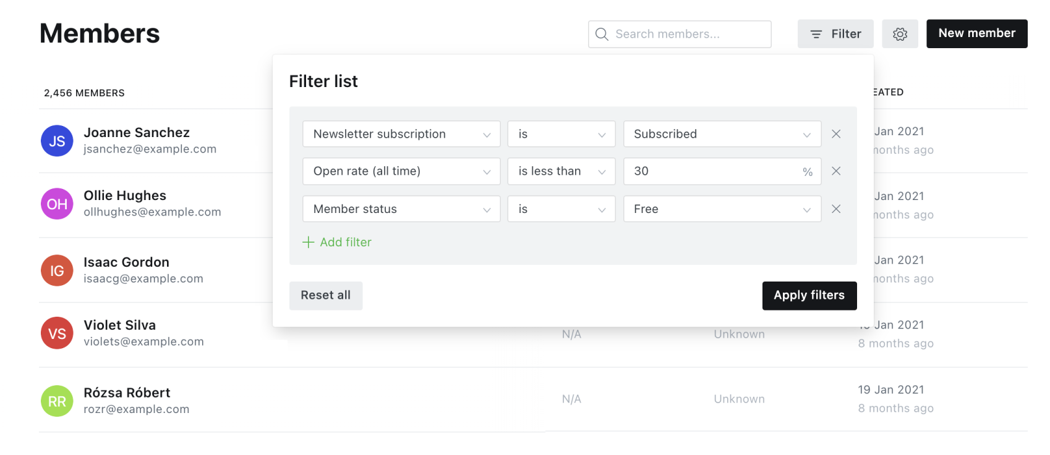Open the Member status field dropdown
The image size is (1050, 455).
pos(401,209)
